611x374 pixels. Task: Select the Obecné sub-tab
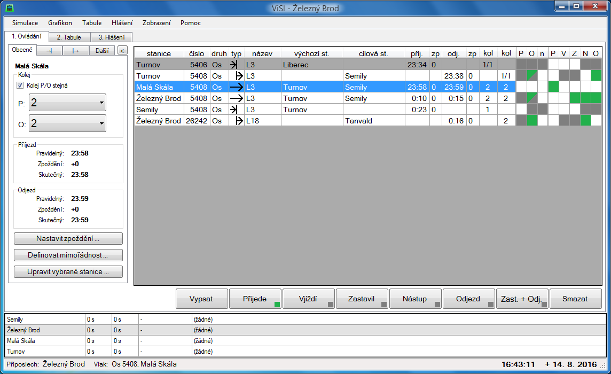click(x=22, y=50)
